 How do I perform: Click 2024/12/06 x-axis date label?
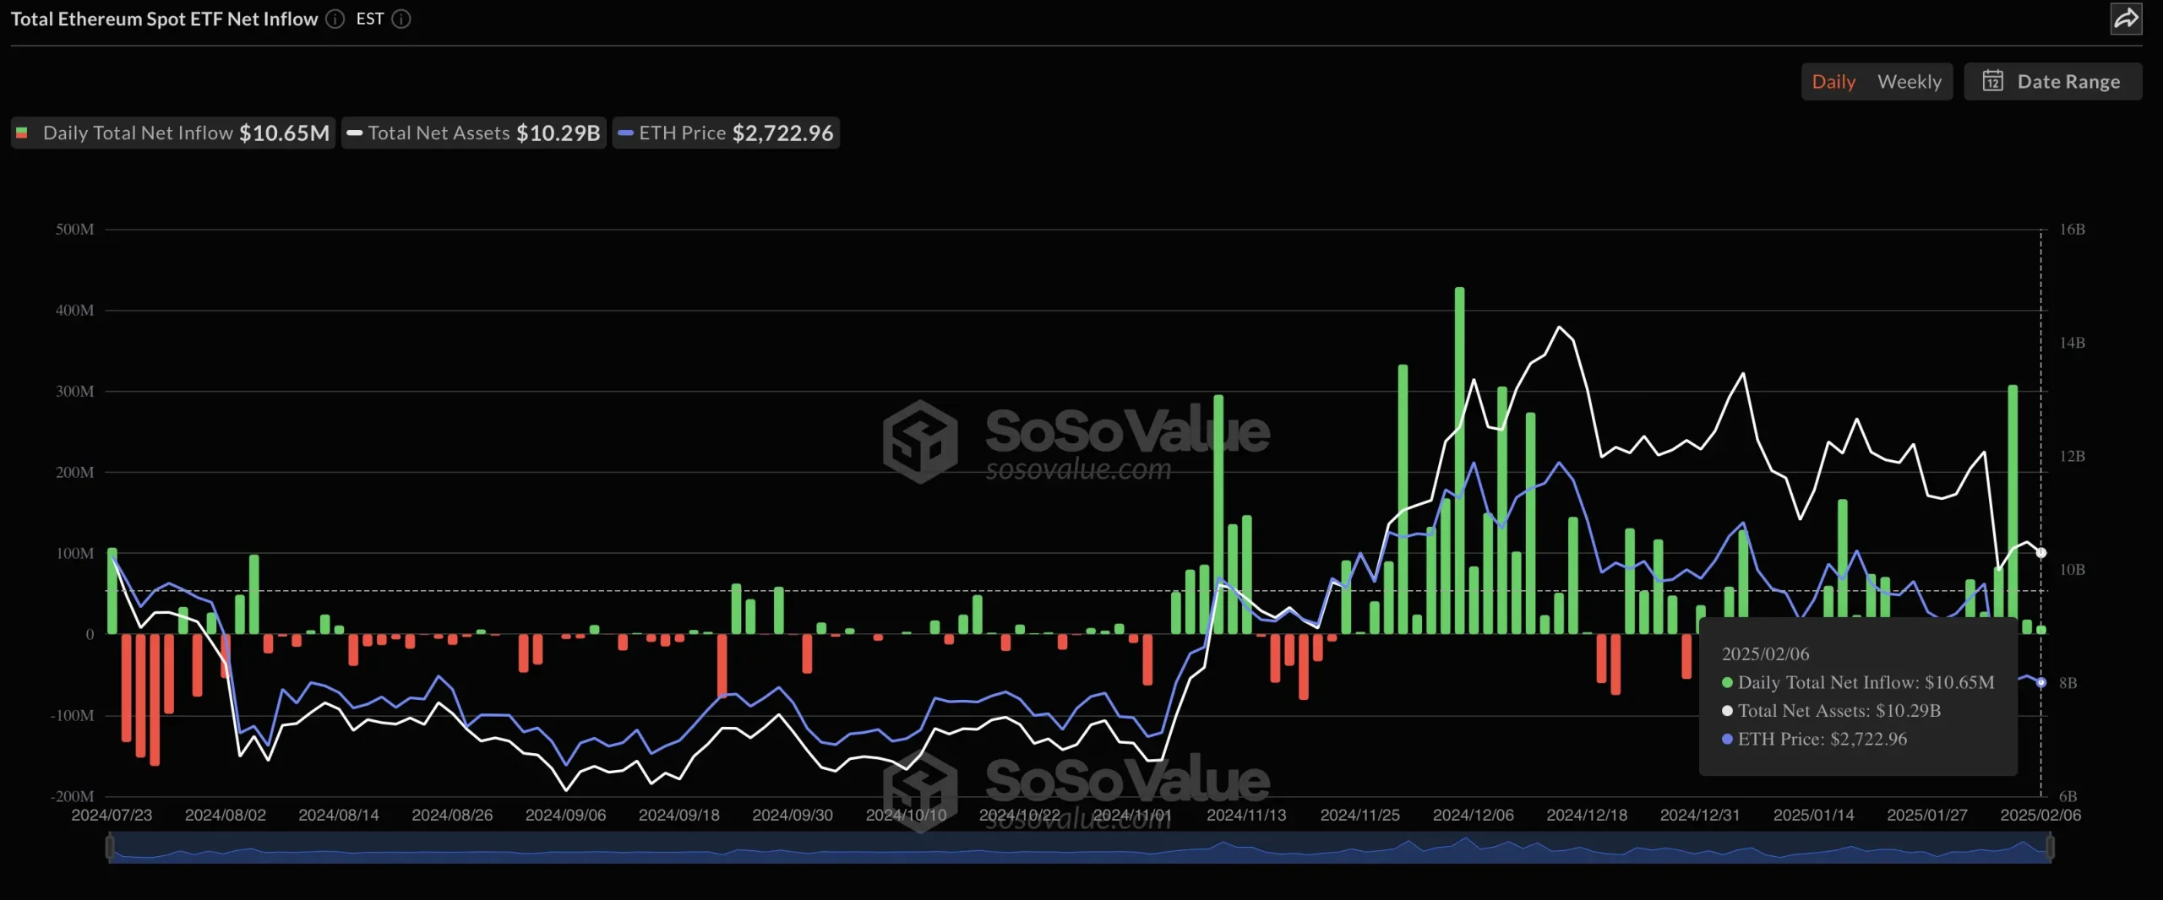point(1473,815)
